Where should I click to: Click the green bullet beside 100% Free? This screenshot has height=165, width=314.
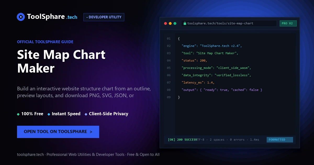click(18, 114)
